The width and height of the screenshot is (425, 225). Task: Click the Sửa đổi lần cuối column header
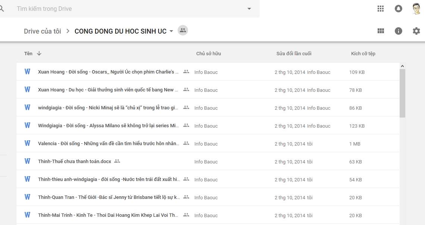[x=294, y=53]
